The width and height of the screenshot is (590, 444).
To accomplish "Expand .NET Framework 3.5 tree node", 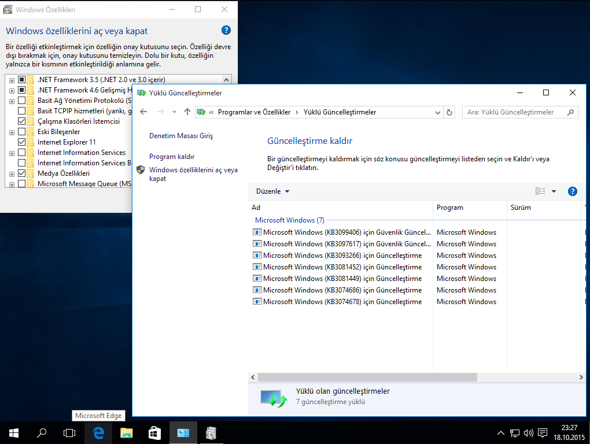I will (x=12, y=80).
